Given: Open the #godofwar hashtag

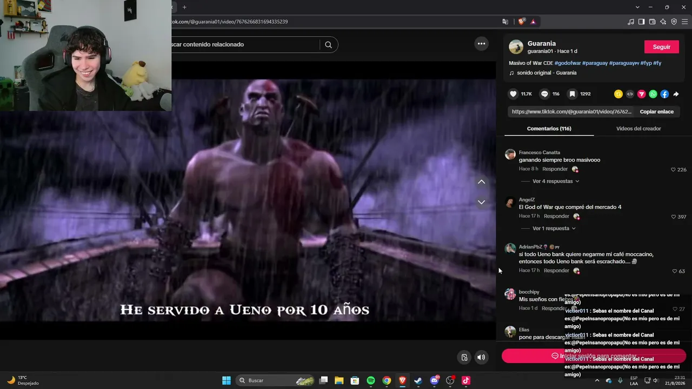Looking at the screenshot, I should 567,63.
